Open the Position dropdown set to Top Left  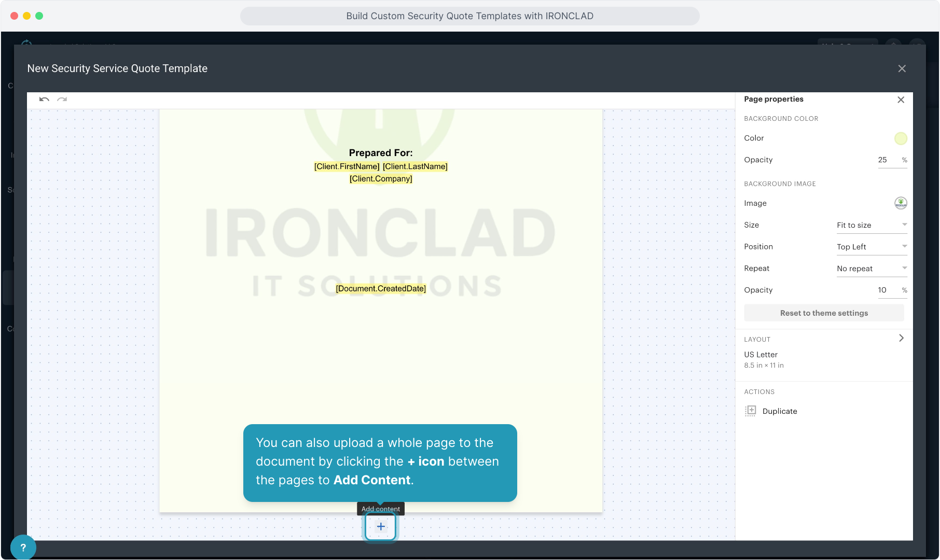(872, 247)
